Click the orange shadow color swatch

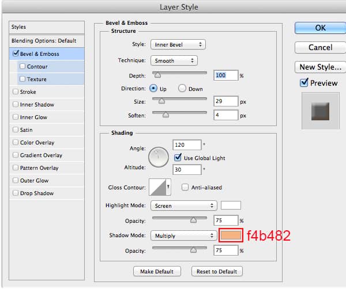click(231, 235)
